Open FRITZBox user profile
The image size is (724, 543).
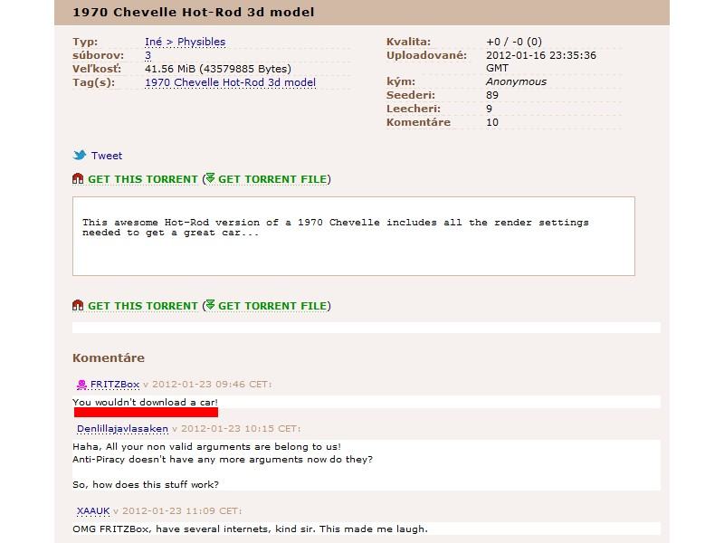(x=115, y=384)
